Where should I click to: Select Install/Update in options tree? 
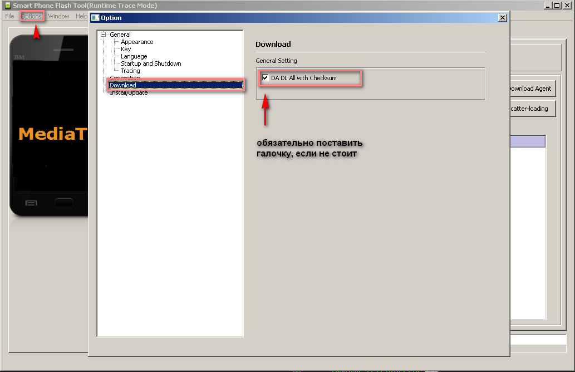pos(129,92)
